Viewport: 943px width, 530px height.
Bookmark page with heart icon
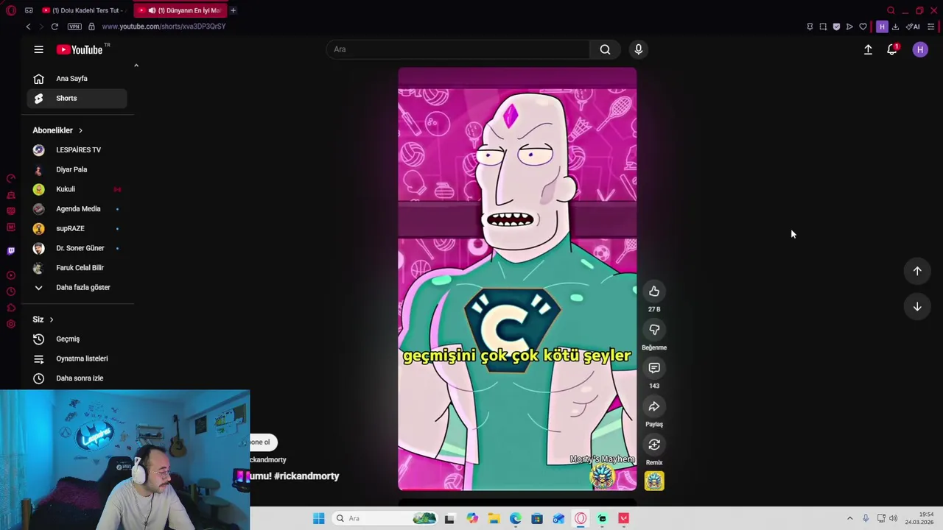coord(863,26)
